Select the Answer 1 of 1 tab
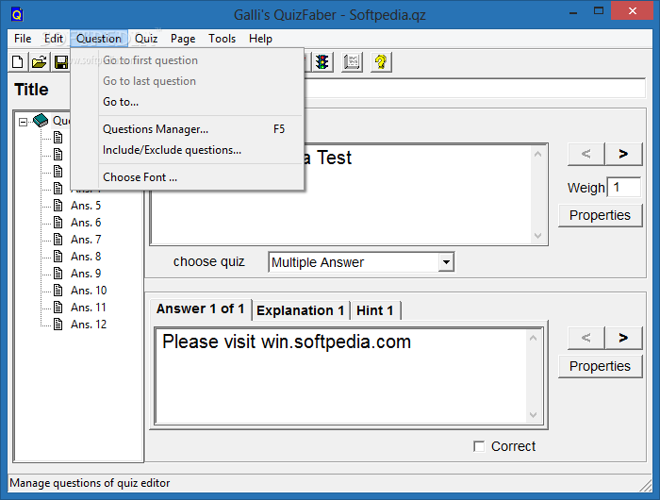660x500 pixels. tap(200, 309)
